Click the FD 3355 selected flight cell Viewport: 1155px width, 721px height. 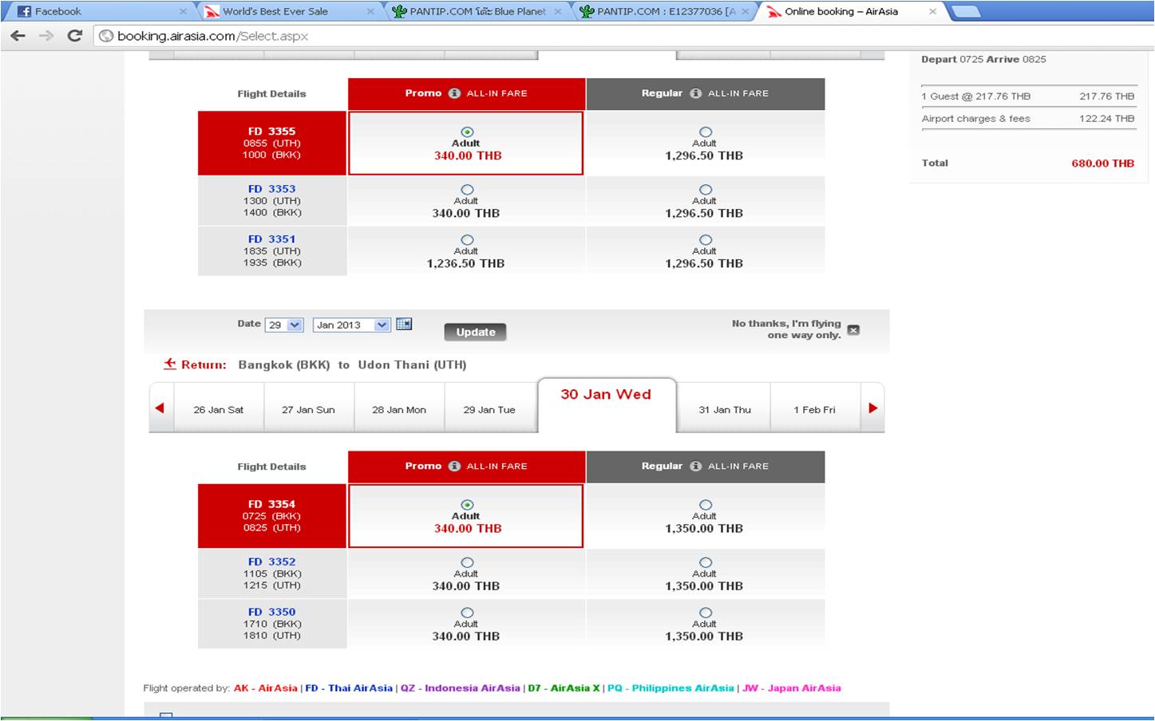point(272,143)
